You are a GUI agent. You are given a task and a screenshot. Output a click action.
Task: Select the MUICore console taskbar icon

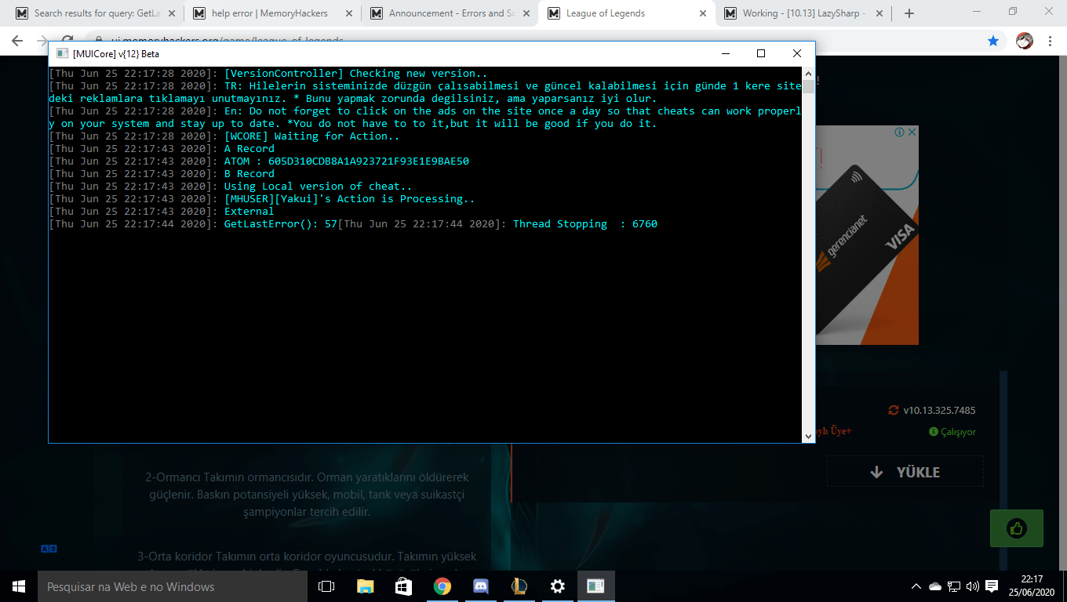point(596,586)
